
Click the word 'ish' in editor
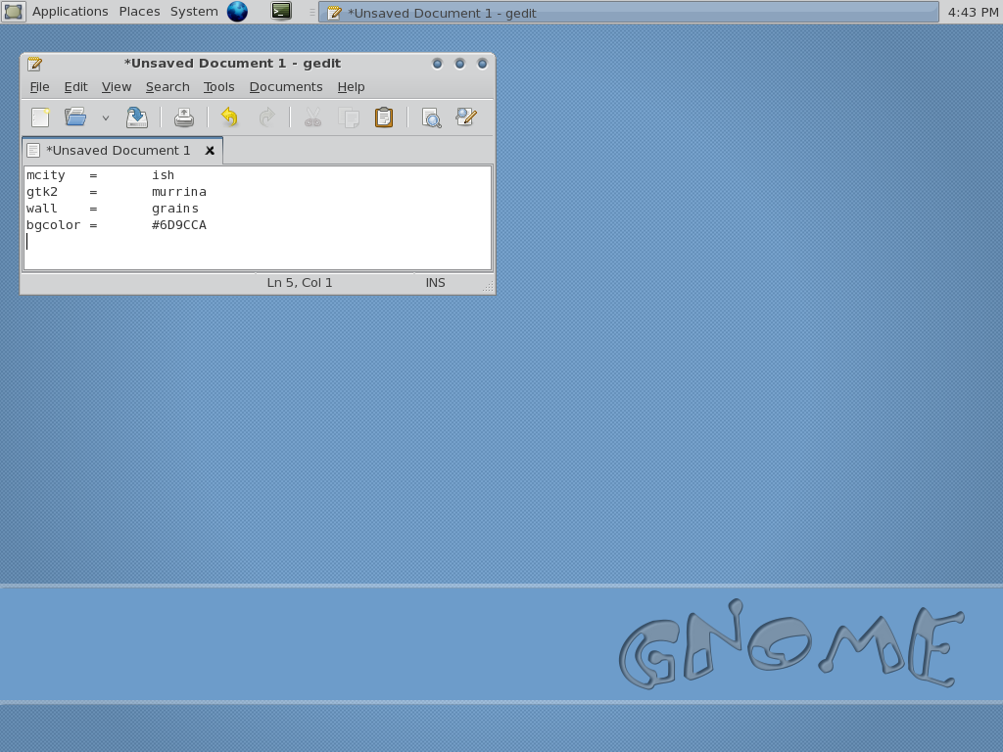coord(164,175)
